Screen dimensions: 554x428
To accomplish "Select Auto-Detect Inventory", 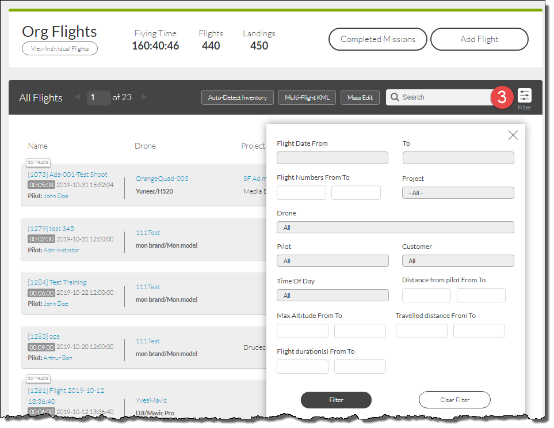I will pos(237,97).
